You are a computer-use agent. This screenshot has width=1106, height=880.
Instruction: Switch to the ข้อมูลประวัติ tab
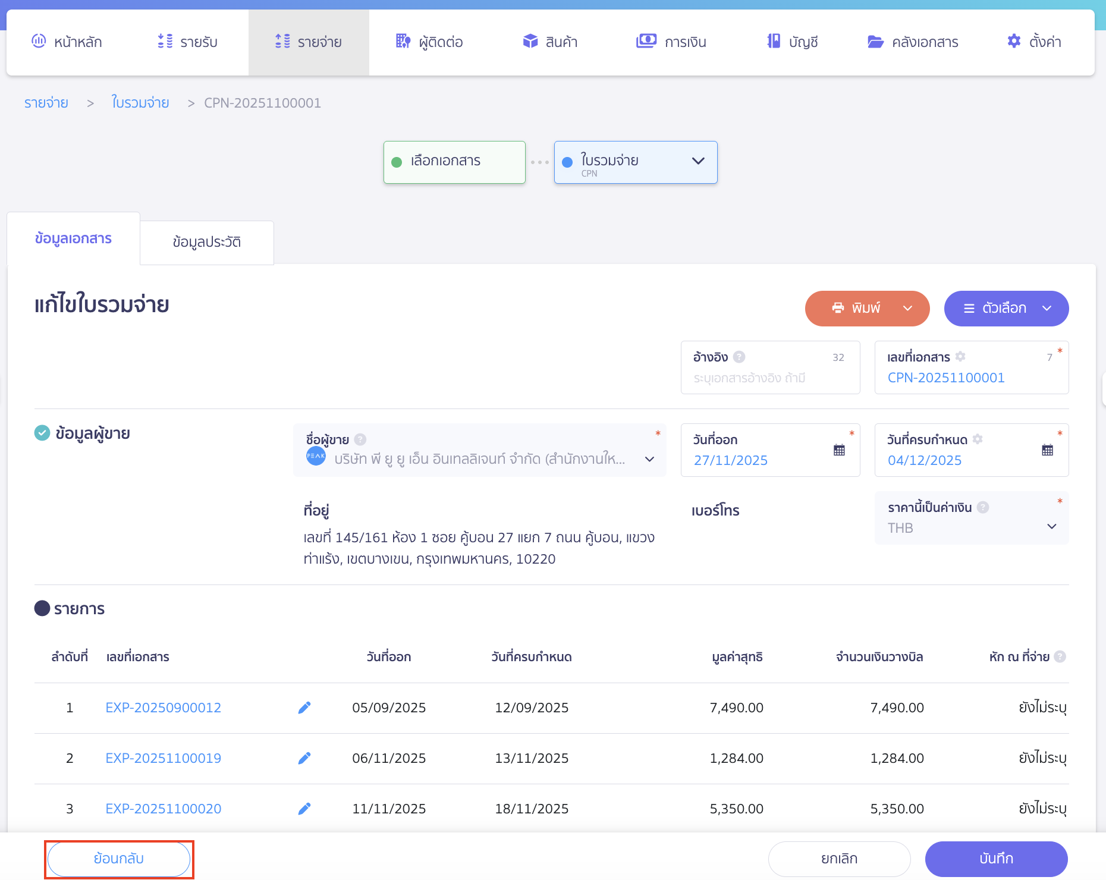(206, 243)
